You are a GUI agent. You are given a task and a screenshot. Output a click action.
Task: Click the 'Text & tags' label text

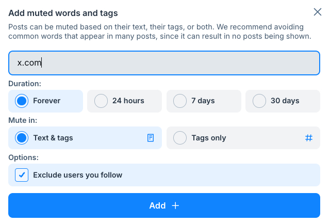pyautogui.click(x=53, y=138)
